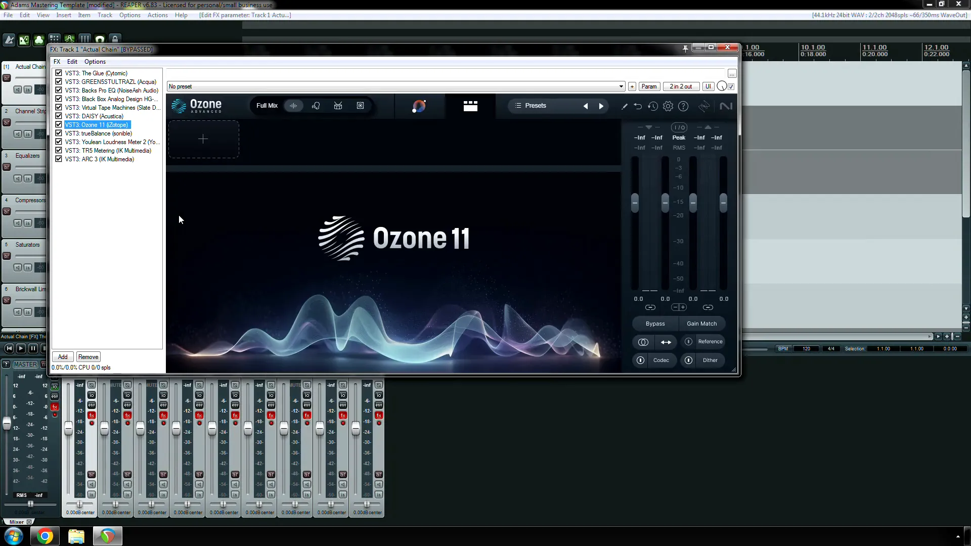Image resolution: width=971 pixels, height=546 pixels.
Task: Select the Edit menu in FX chain
Action: [71, 61]
